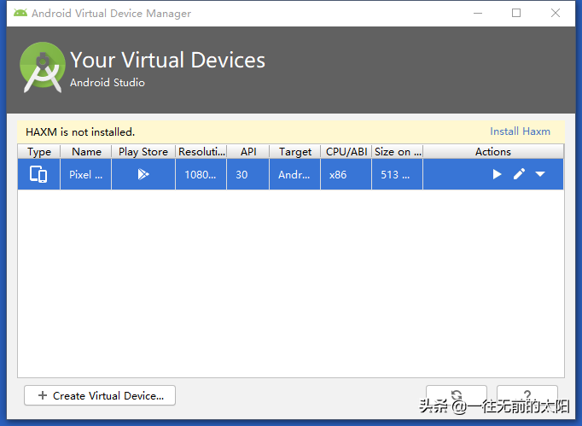This screenshot has width=582, height=426.
Task: Click the Android Studio logo in header
Action: point(43,67)
